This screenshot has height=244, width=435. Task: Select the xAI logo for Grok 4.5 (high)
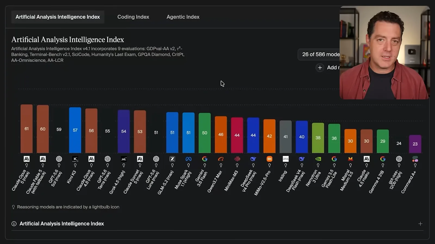124,159
